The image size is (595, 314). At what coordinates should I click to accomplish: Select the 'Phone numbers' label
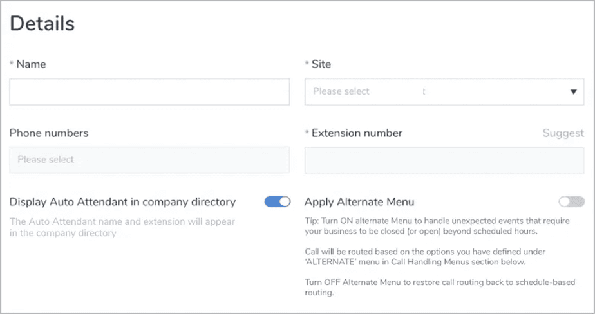click(49, 133)
